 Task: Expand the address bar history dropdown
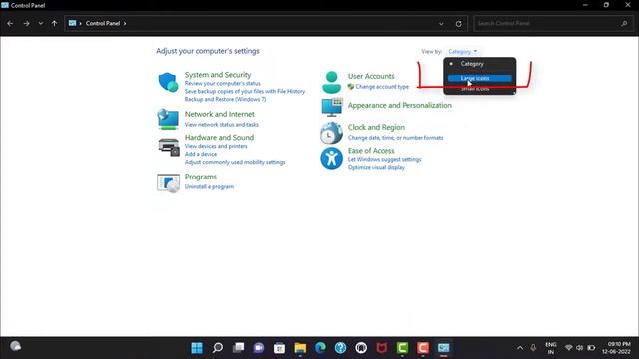click(441, 24)
